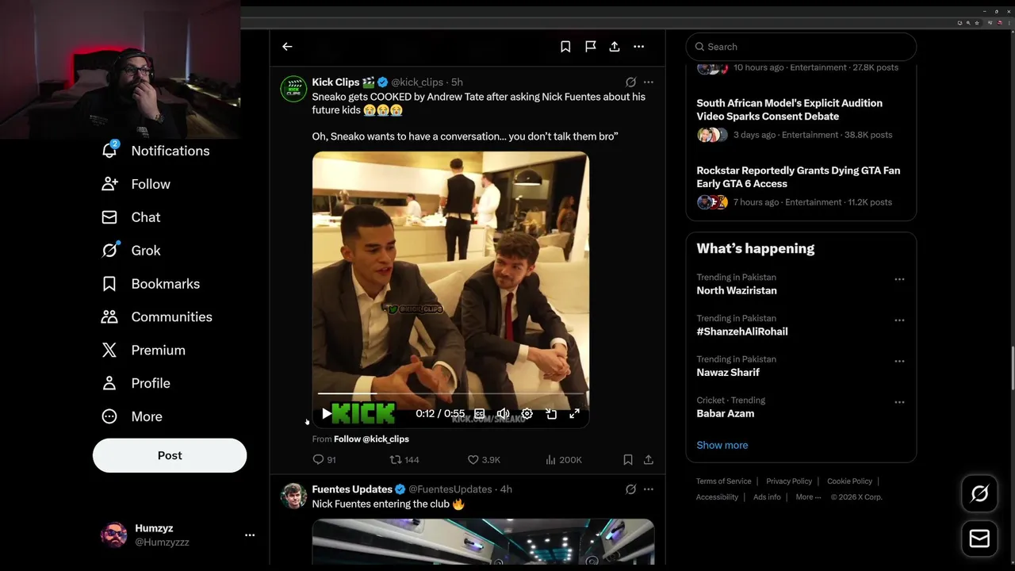
Task: Open North Waziristan trend
Action: coord(737,290)
